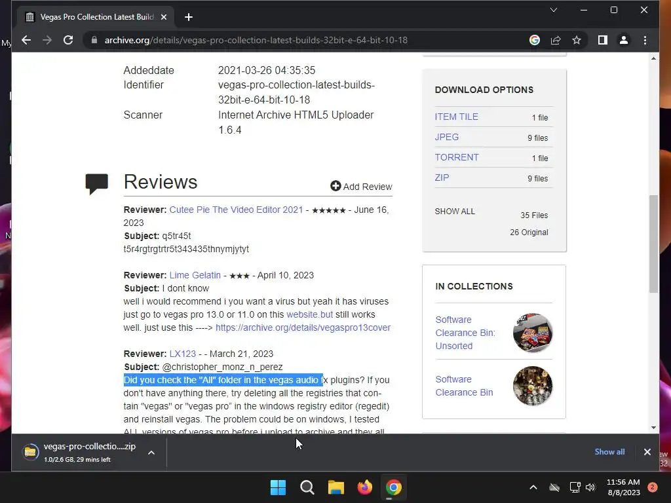Open File Explorer from the taskbar
Screen dimensions: 671x503
(336, 487)
